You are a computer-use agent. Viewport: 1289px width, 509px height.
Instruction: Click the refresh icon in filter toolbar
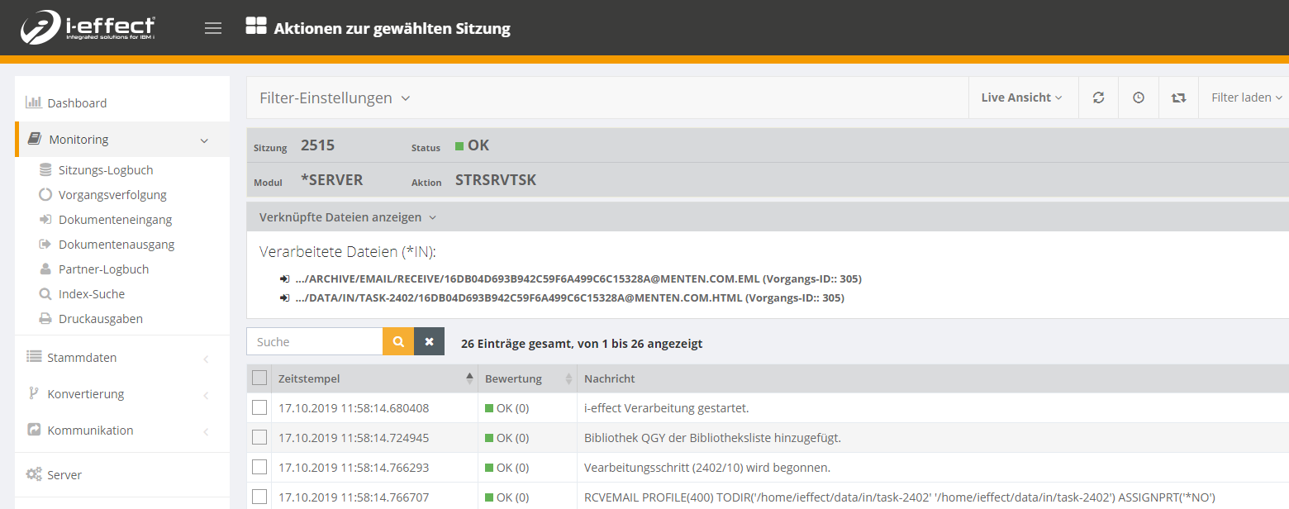click(x=1098, y=98)
